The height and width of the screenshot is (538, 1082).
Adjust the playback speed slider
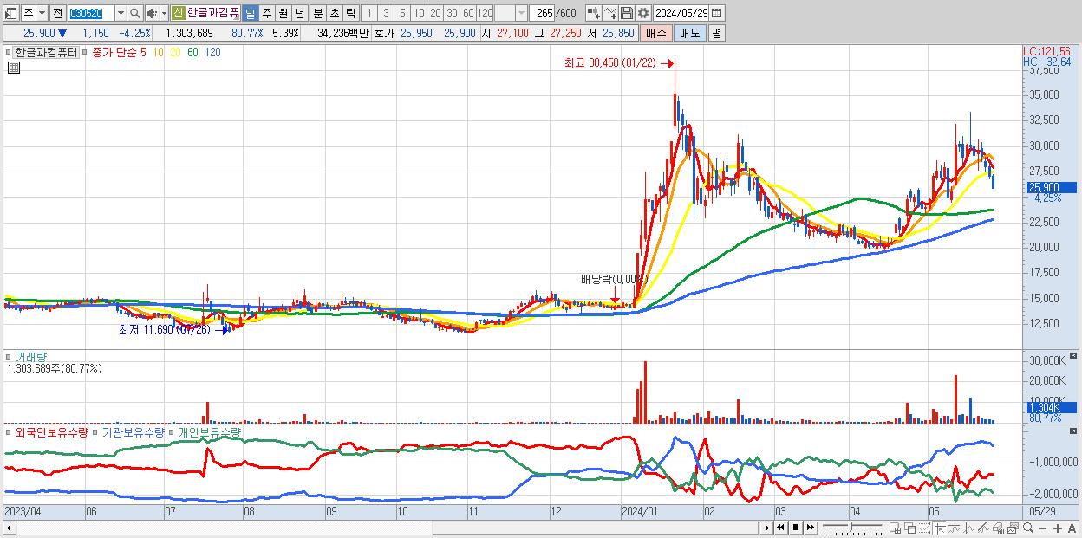point(851,528)
